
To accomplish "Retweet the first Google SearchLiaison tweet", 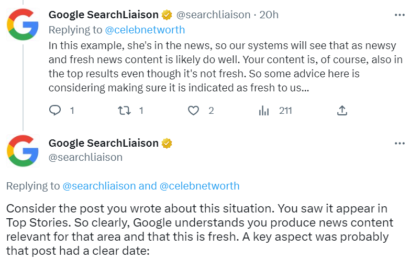I will coord(124,110).
